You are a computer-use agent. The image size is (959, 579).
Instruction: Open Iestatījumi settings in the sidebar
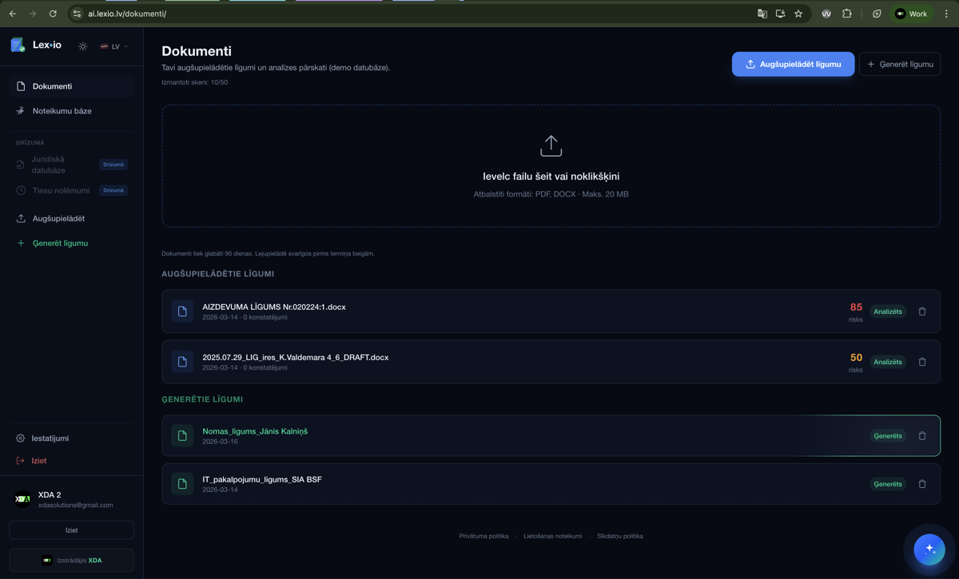[50, 438]
